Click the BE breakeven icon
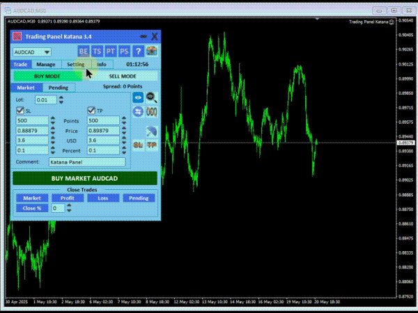The height and width of the screenshot is (313, 418). pyautogui.click(x=84, y=51)
